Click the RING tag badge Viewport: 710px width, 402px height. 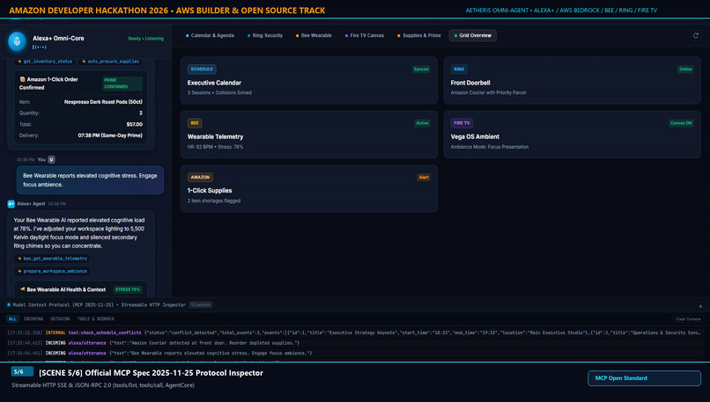(x=459, y=69)
